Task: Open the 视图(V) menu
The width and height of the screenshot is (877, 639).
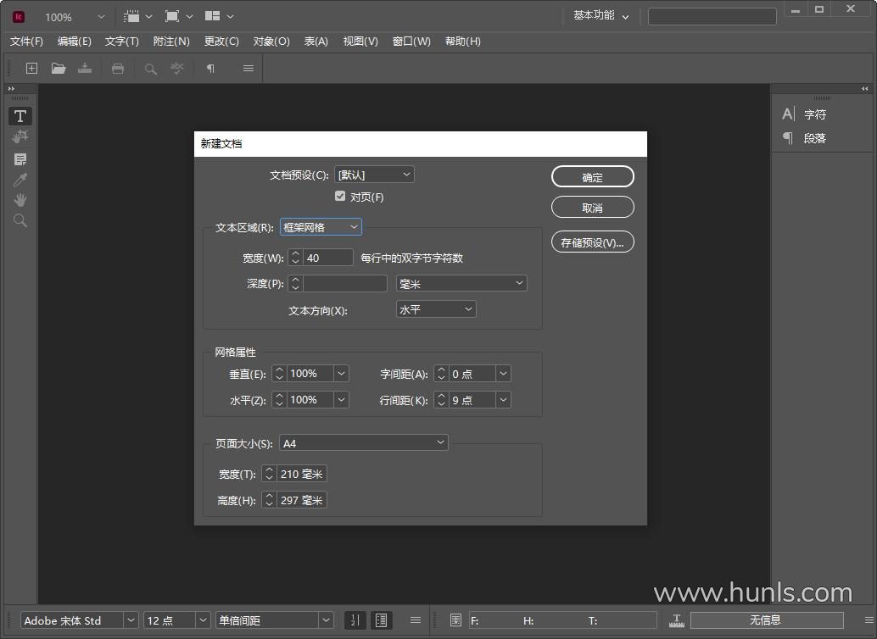Action: point(360,42)
